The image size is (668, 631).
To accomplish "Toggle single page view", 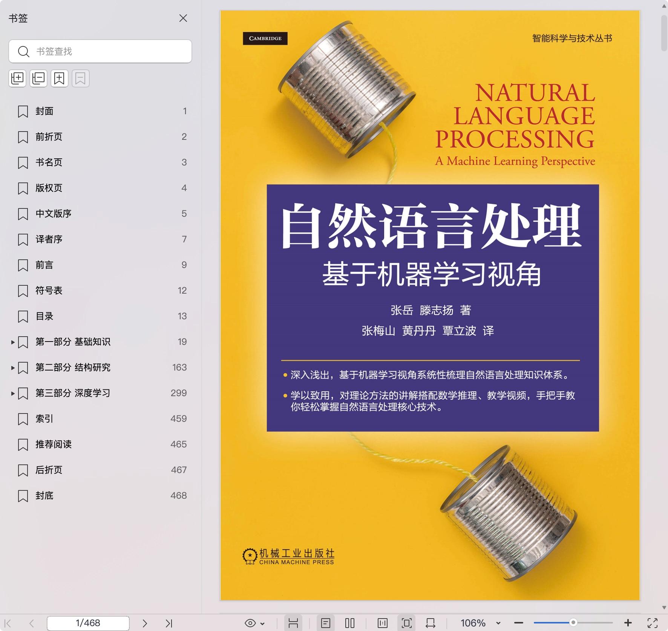I will [x=326, y=623].
